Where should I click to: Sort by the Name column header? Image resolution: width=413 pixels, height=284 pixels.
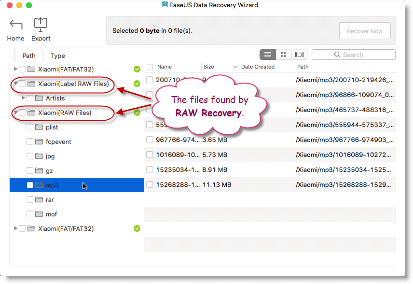[x=165, y=67]
